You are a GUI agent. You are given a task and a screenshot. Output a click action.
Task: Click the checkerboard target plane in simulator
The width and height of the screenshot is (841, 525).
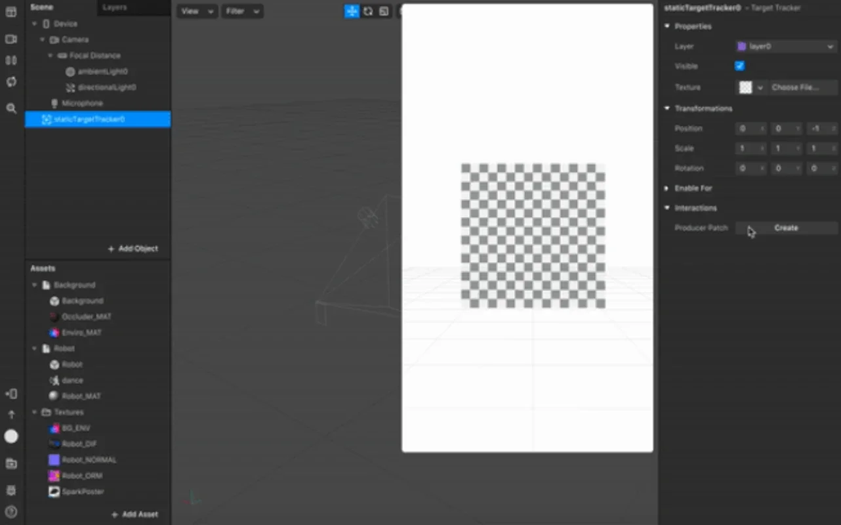pyautogui.click(x=533, y=236)
